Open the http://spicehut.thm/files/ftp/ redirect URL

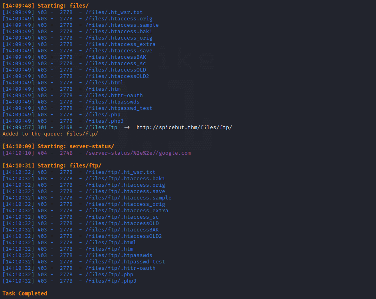(184, 128)
